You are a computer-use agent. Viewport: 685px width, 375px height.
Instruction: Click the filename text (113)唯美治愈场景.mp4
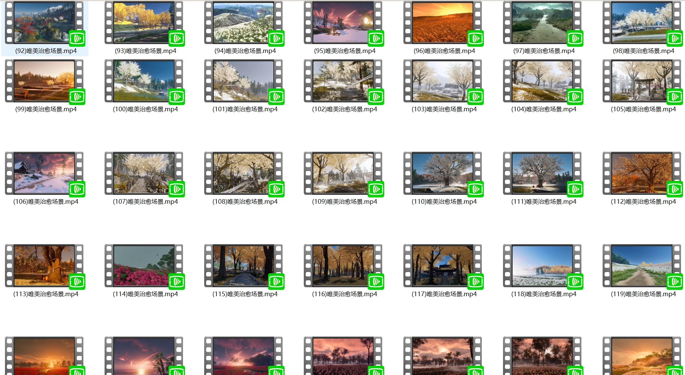(x=46, y=294)
